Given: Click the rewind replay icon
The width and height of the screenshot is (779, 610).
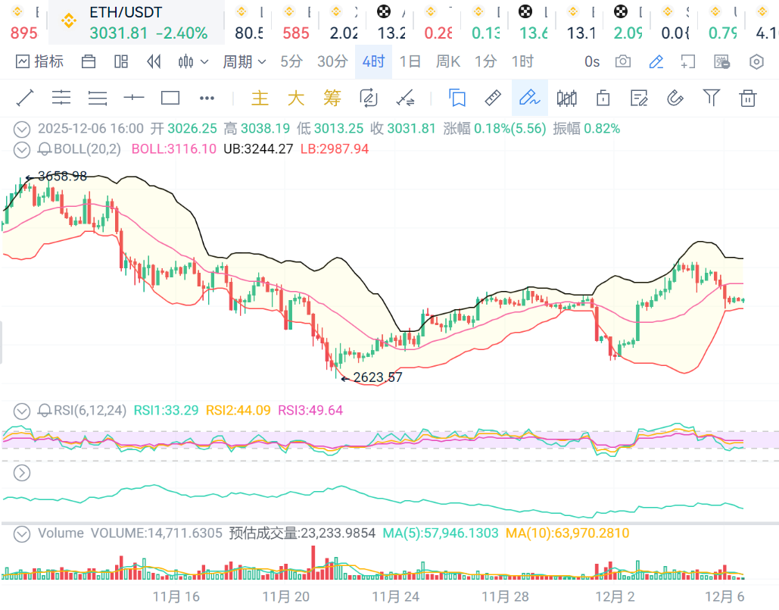Looking at the screenshot, I should tap(154, 62).
